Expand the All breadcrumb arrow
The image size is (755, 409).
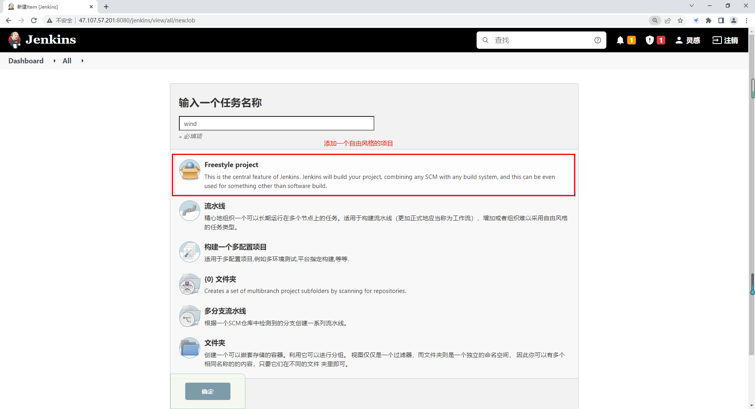82,61
